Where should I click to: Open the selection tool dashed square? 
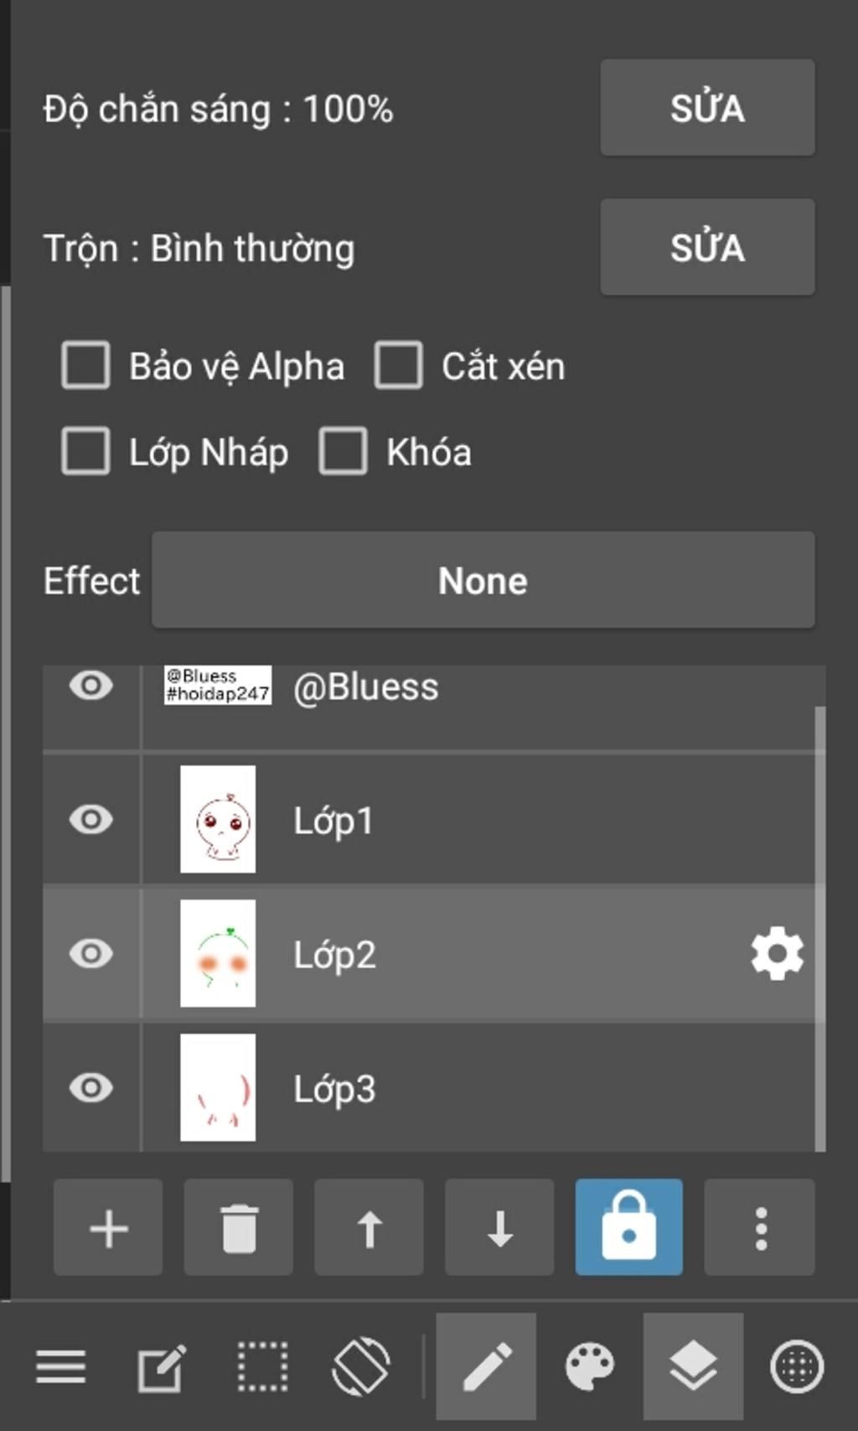[x=262, y=1366]
